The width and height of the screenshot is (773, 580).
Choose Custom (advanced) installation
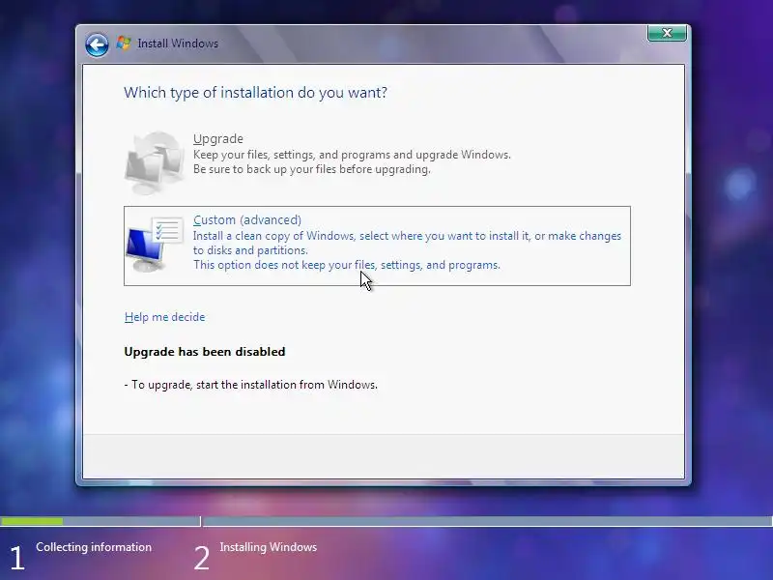pyautogui.click(x=377, y=246)
